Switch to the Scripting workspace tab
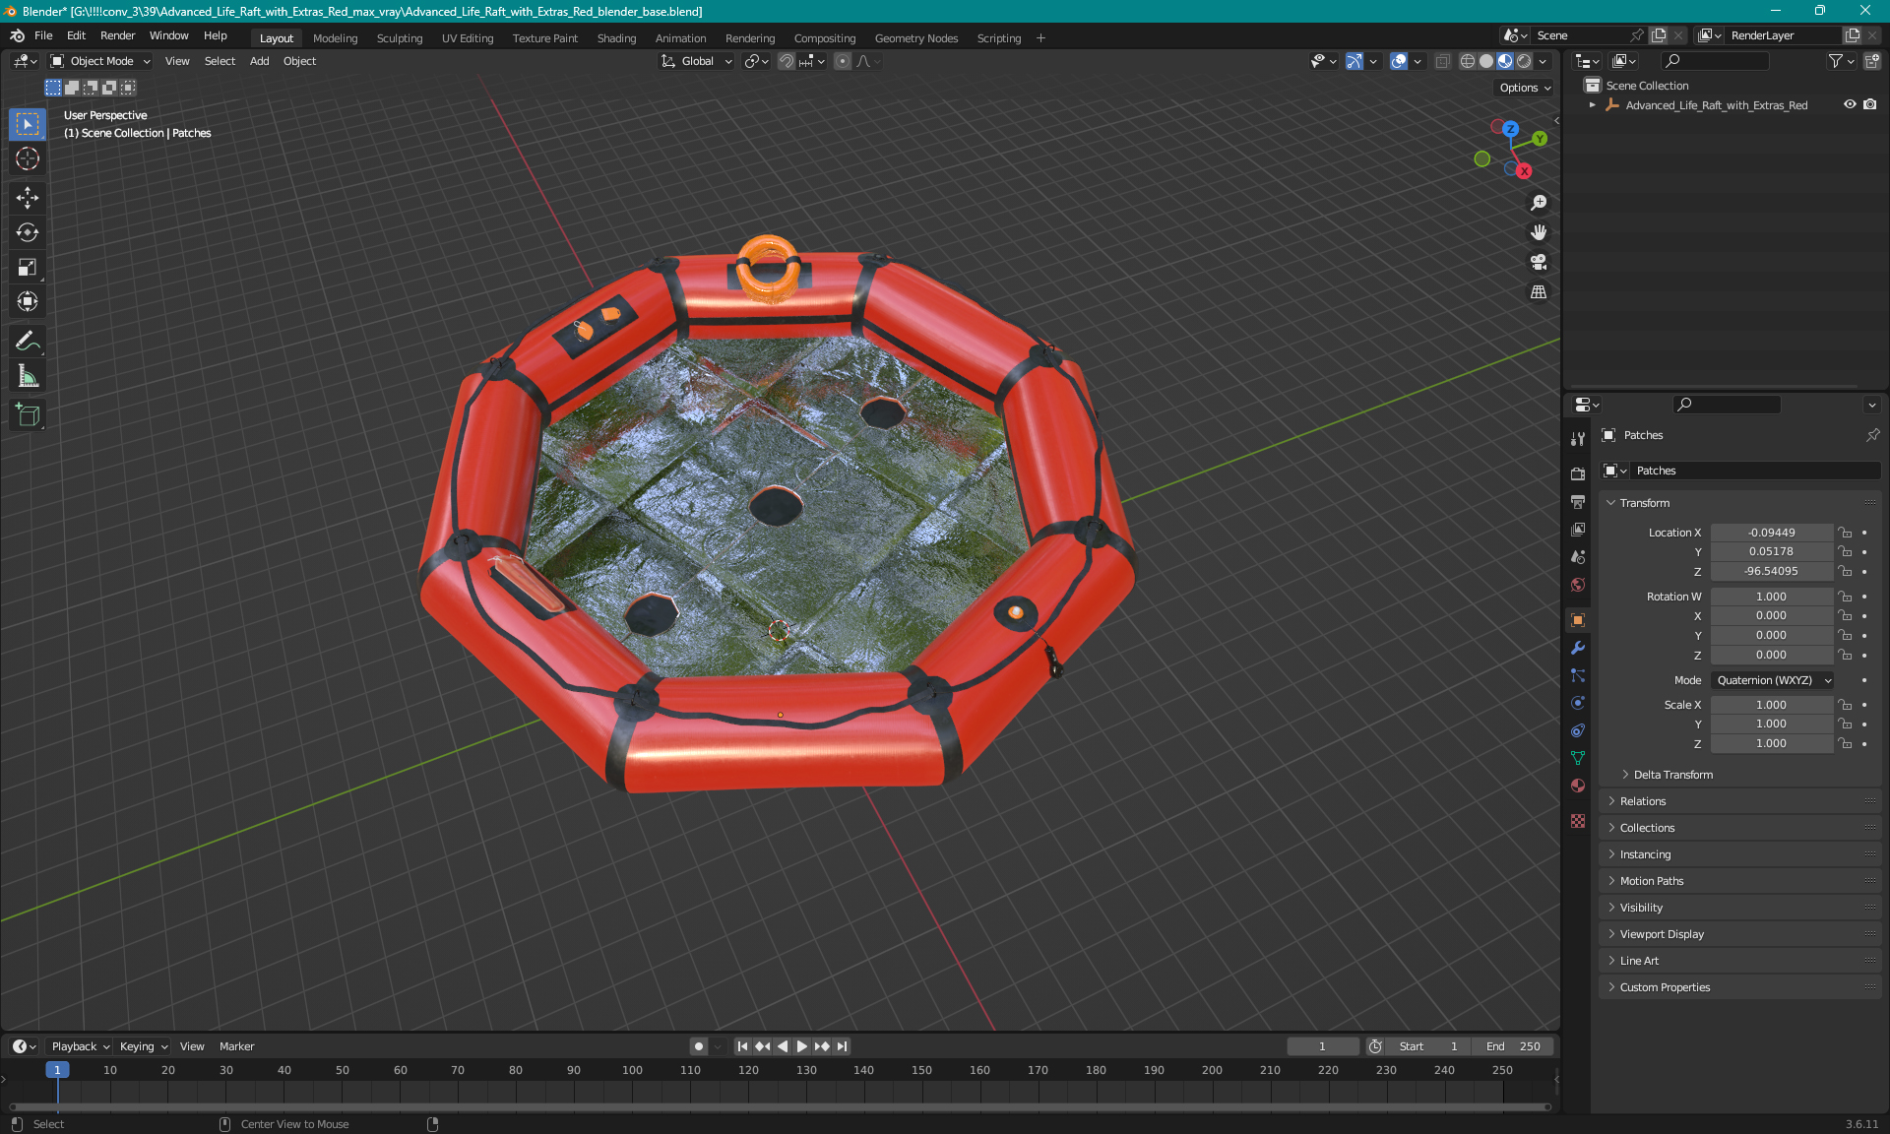The image size is (1890, 1134). click(x=998, y=38)
